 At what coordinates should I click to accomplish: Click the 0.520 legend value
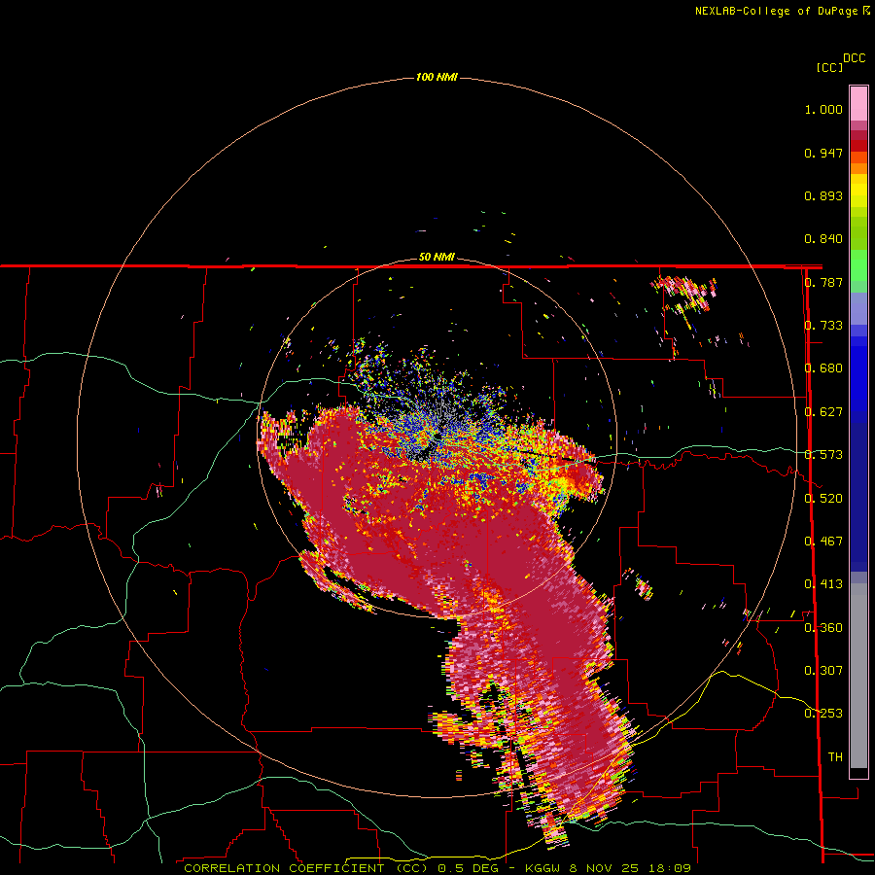point(823,499)
